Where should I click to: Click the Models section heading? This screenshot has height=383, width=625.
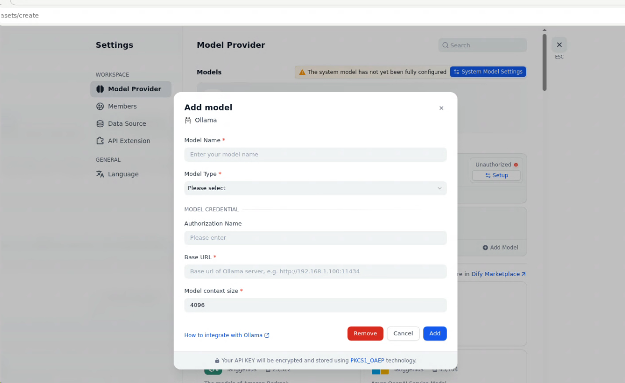209,72
